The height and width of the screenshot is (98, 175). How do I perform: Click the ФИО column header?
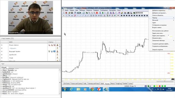(x=28, y=42)
